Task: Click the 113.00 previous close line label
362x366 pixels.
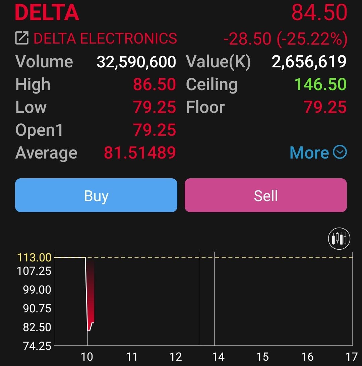Action: [x=34, y=257]
